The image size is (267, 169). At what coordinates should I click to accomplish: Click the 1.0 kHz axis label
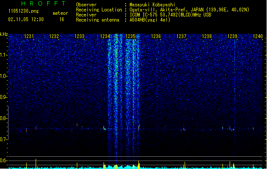pyautogui.click(x=3, y=76)
